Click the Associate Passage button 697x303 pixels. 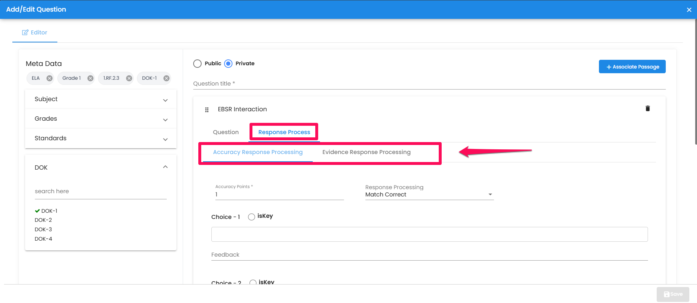(x=632, y=67)
